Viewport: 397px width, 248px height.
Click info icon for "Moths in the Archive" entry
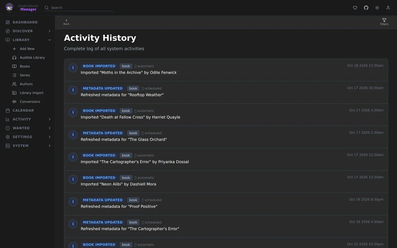point(73,68)
